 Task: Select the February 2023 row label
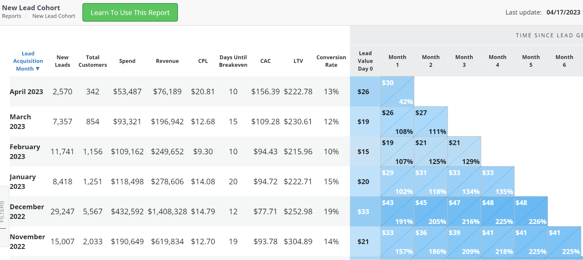click(25, 152)
